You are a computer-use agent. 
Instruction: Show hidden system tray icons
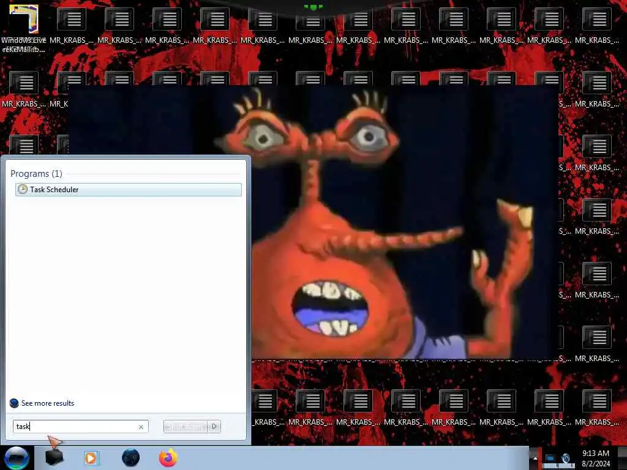pos(535,458)
